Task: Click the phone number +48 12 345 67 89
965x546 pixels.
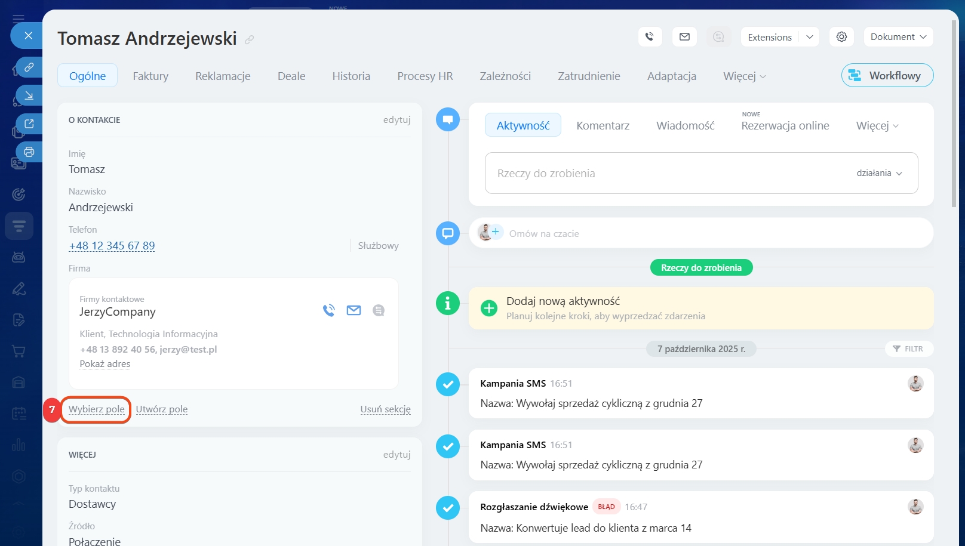Action: point(112,246)
